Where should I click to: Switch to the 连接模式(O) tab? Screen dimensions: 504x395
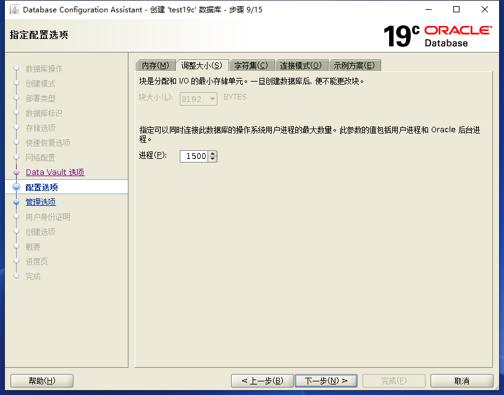click(x=301, y=66)
